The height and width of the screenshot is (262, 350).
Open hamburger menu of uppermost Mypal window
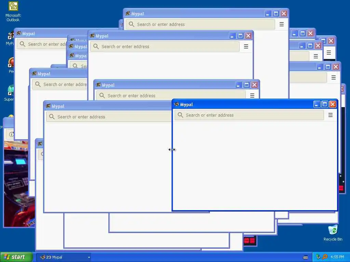pos(282,24)
